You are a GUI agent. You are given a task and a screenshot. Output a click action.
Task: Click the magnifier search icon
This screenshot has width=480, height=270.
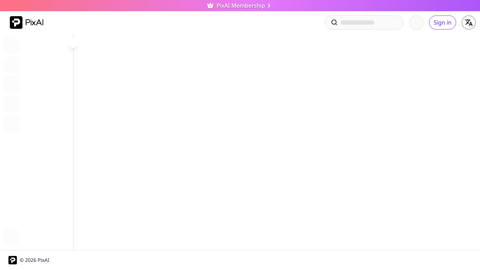[x=334, y=22]
